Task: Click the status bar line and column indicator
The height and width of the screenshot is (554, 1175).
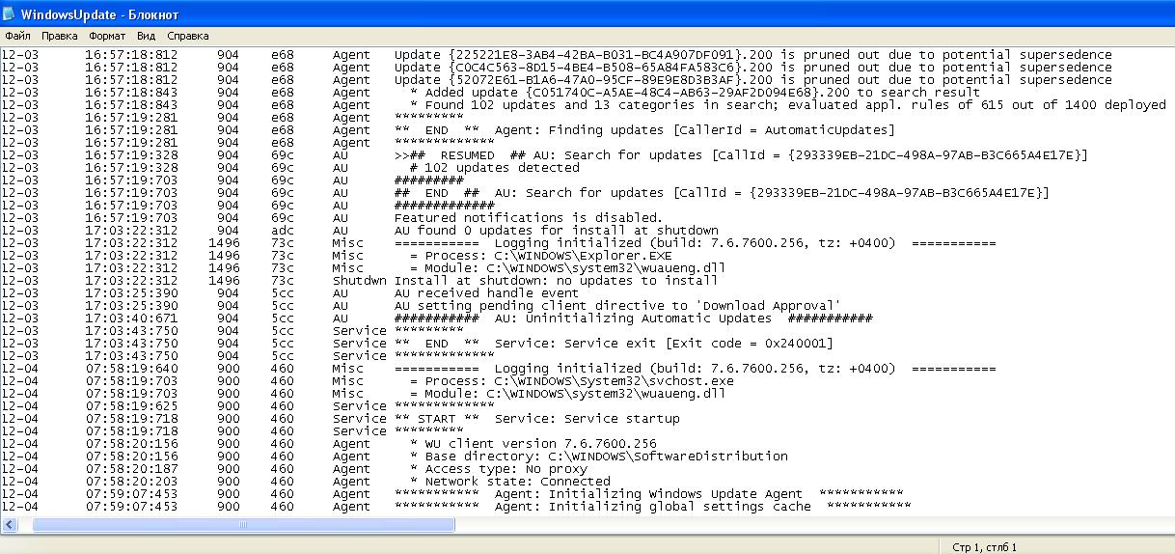Action: point(984,547)
